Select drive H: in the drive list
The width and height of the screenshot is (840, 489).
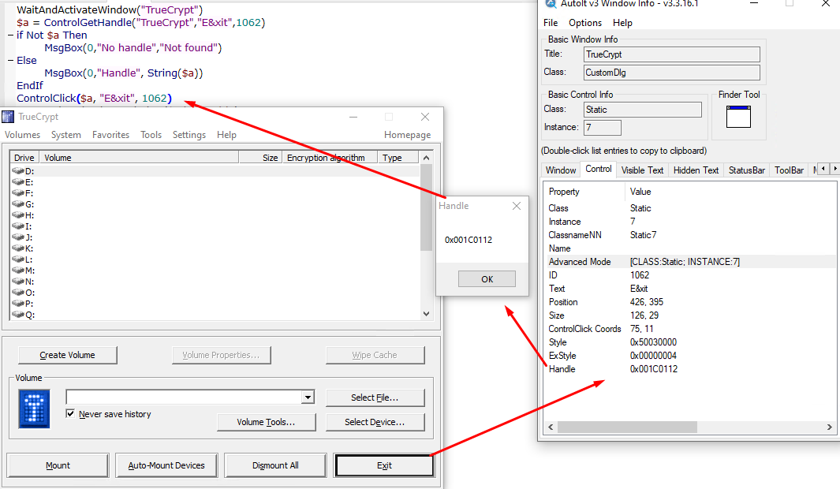215,215
